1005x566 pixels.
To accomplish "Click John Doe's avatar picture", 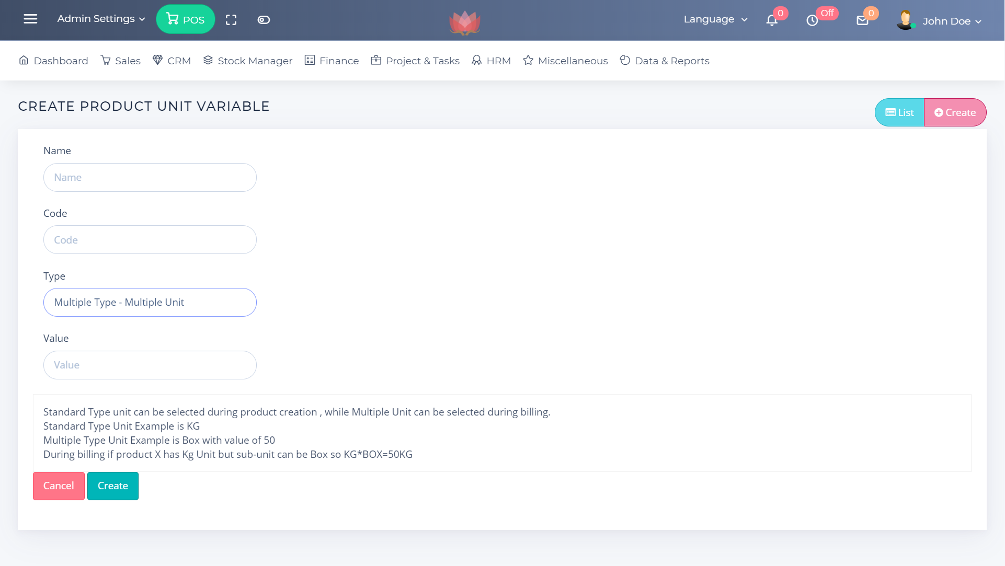I will pyautogui.click(x=905, y=20).
